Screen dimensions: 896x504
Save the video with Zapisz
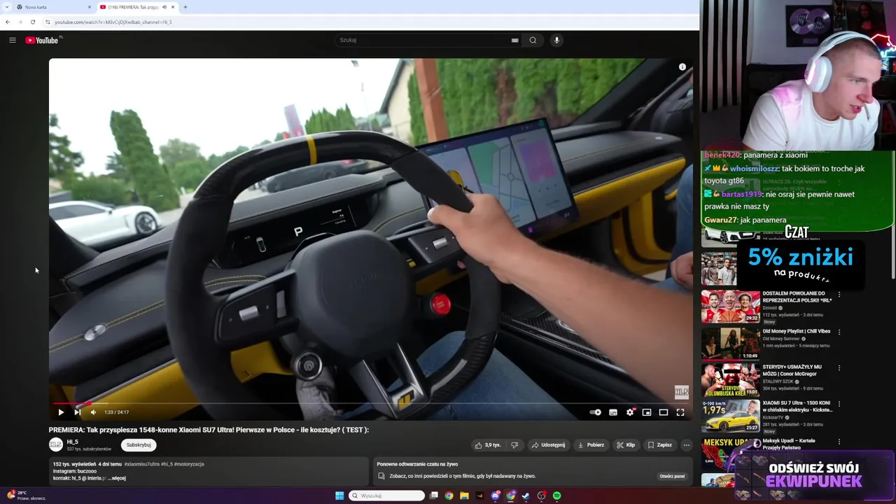659,444
